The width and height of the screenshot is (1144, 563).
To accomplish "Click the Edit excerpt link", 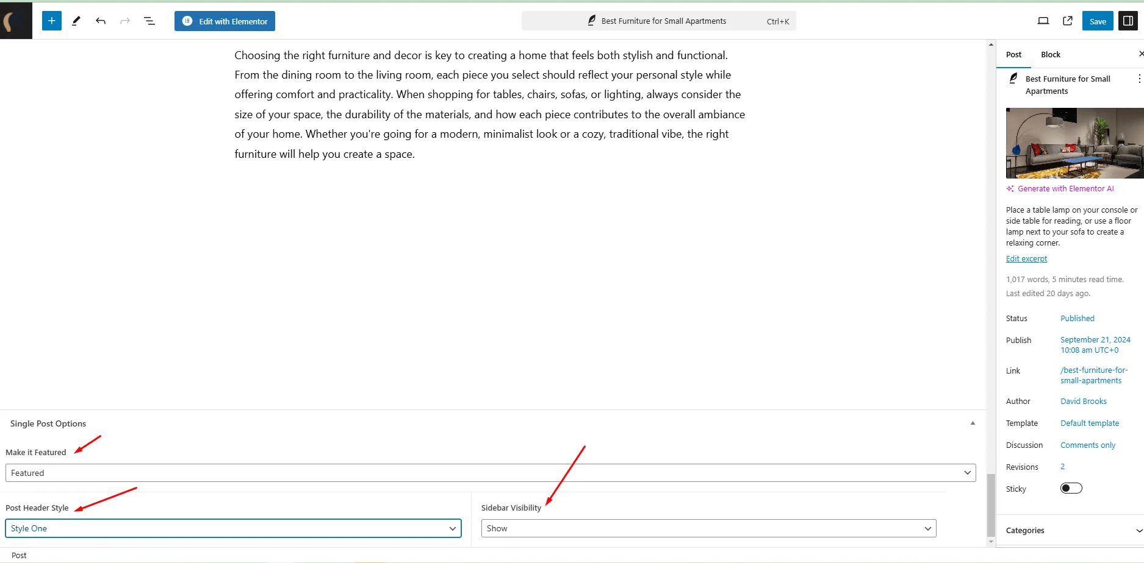I will pyautogui.click(x=1026, y=259).
